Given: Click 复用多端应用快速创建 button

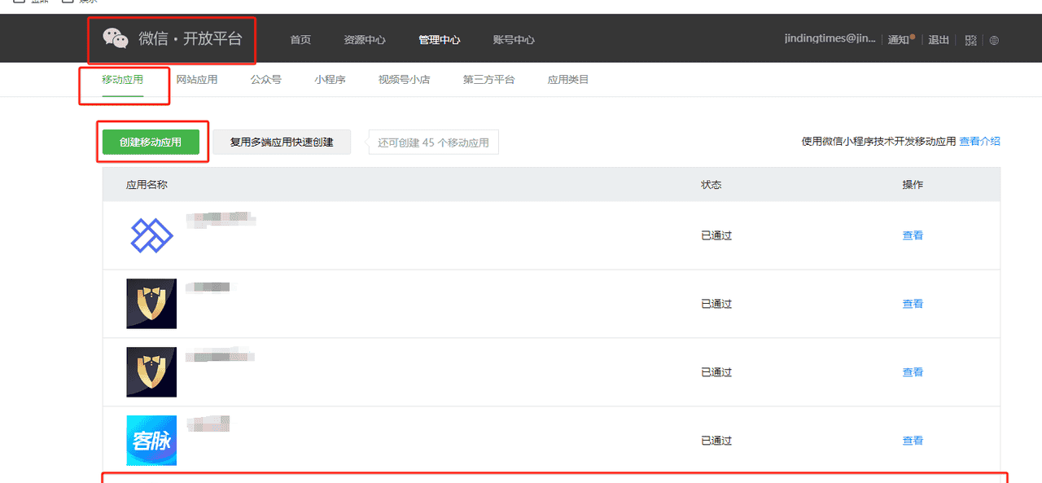Looking at the screenshot, I should pos(281,141).
